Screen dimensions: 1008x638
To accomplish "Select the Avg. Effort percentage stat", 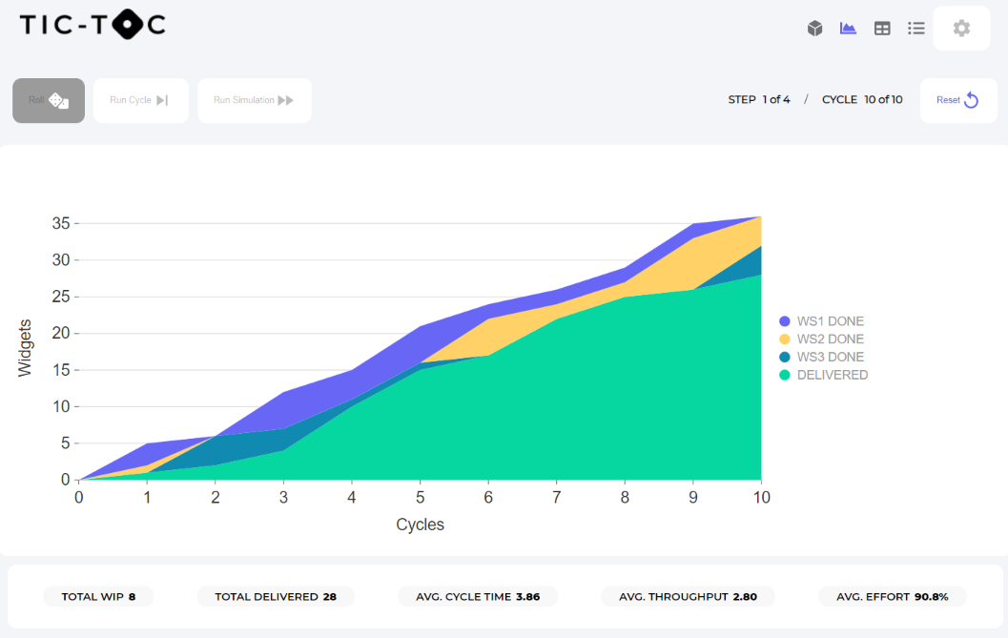I will click(892, 597).
